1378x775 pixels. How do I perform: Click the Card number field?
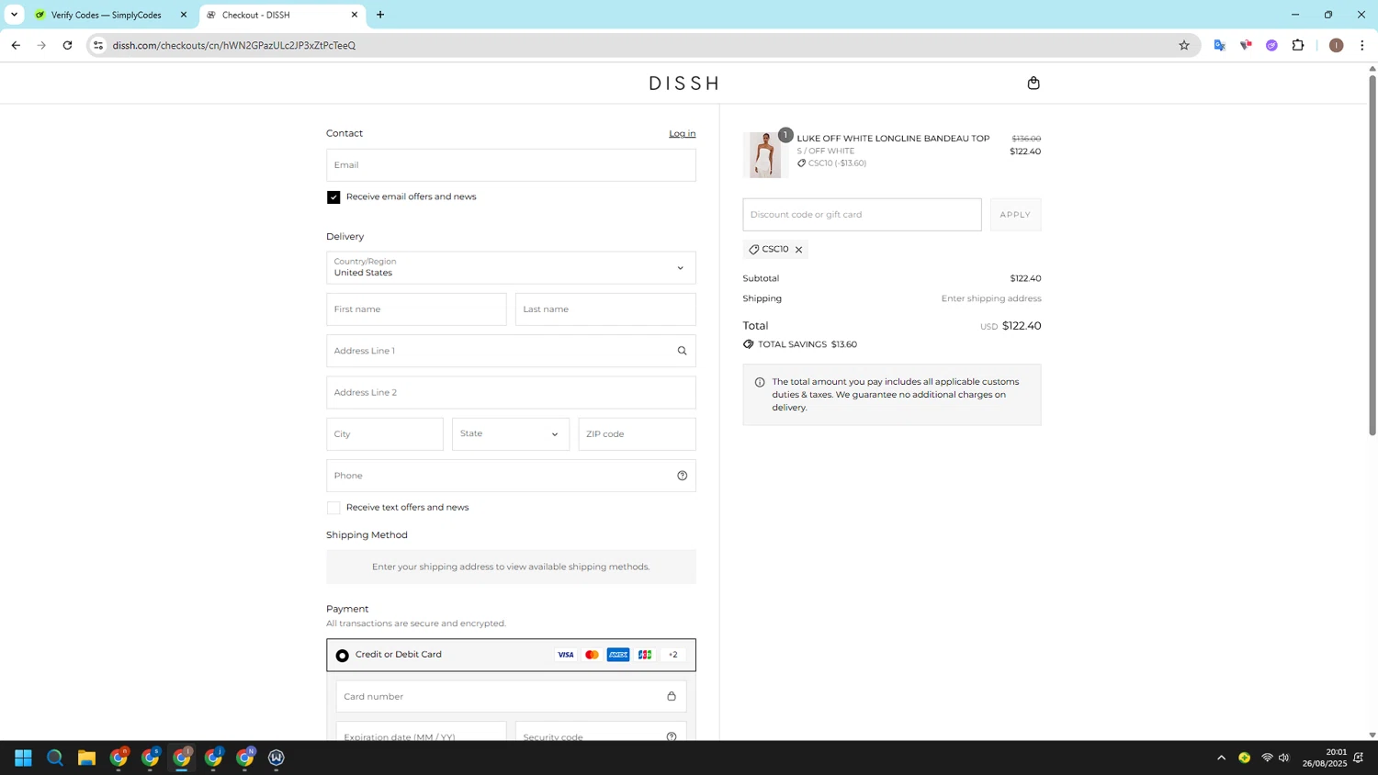511,696
